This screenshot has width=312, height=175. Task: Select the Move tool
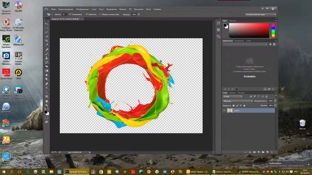tap(47, 24)
